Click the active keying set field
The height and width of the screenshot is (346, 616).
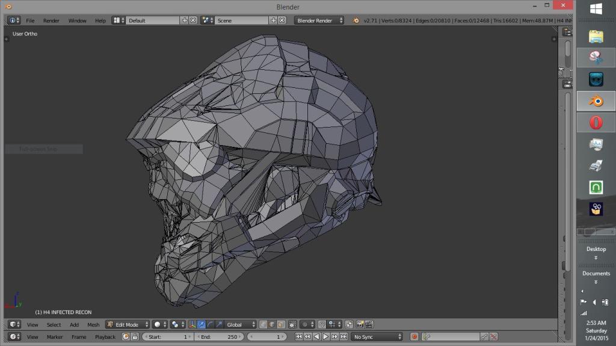451,336
